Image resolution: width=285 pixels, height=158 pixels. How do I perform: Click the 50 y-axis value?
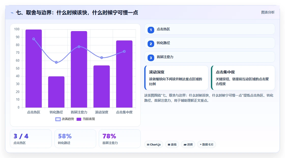(x=18, y=69)
